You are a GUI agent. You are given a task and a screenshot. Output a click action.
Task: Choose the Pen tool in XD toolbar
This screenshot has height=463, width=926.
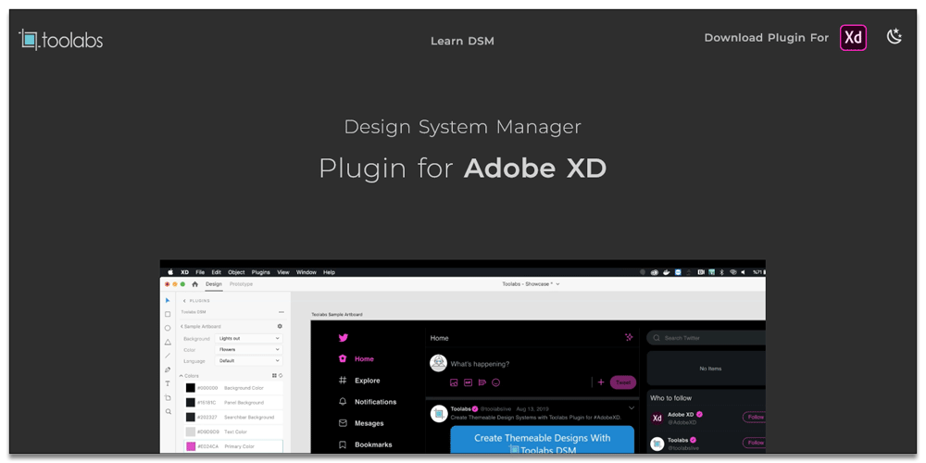coord(168,369)
